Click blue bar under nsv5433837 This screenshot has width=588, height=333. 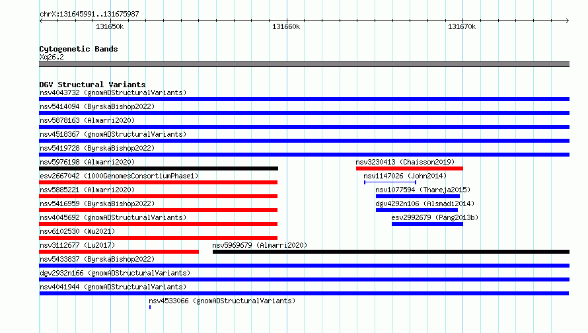click(x=304, y=266)
